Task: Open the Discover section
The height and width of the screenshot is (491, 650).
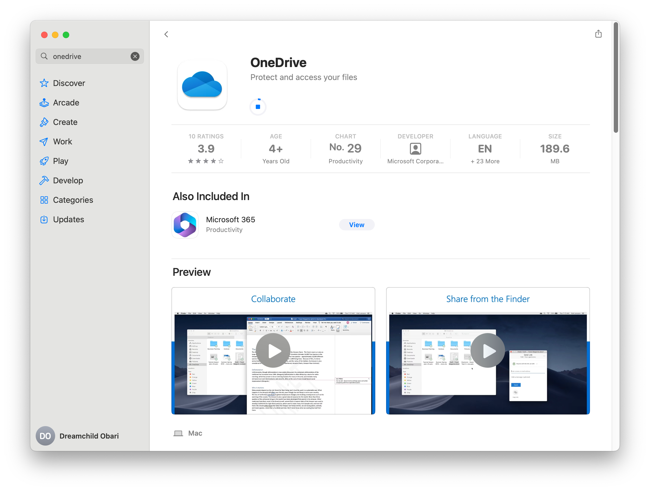Action: point(68,83)
